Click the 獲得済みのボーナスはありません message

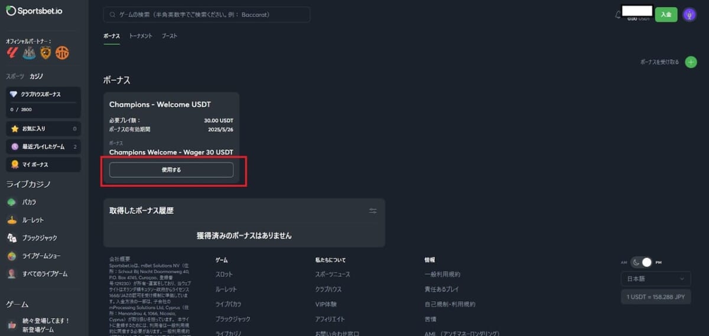[244, 236]
